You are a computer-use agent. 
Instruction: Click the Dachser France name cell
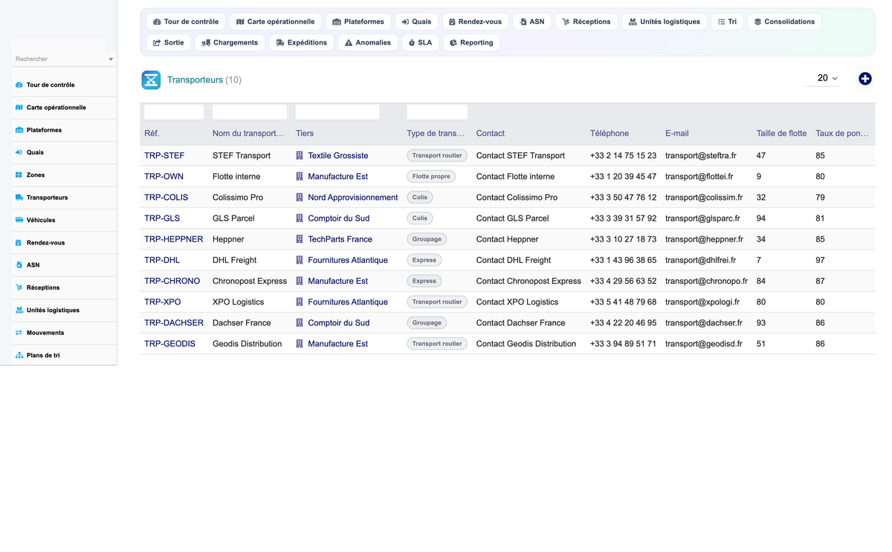pyautogui.click(x=242, y=323)
